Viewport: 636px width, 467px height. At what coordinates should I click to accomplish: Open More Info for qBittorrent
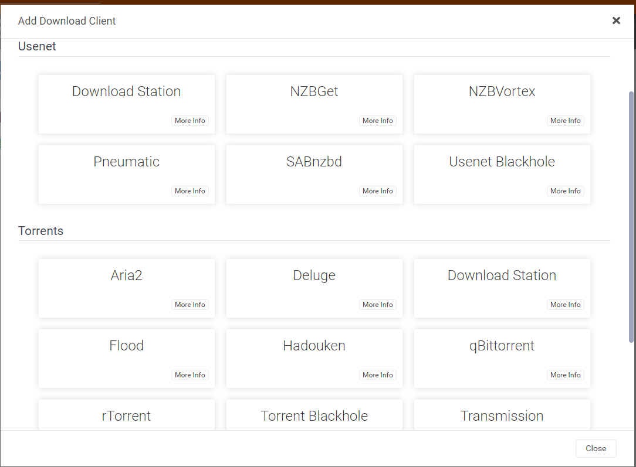click(x=566, y=375)
